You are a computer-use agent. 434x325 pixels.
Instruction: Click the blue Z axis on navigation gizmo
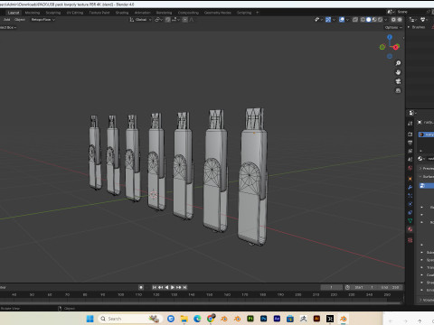point(390,37)
